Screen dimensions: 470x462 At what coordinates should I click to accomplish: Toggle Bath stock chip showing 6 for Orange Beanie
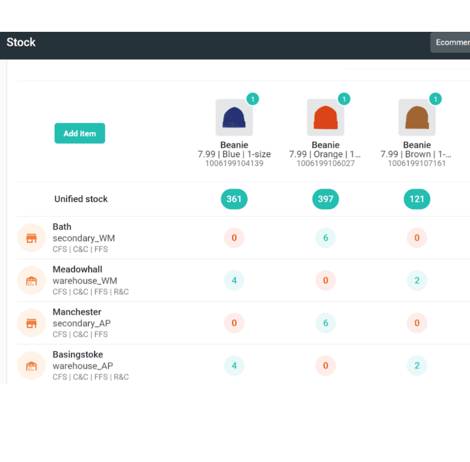click(325, 237)
